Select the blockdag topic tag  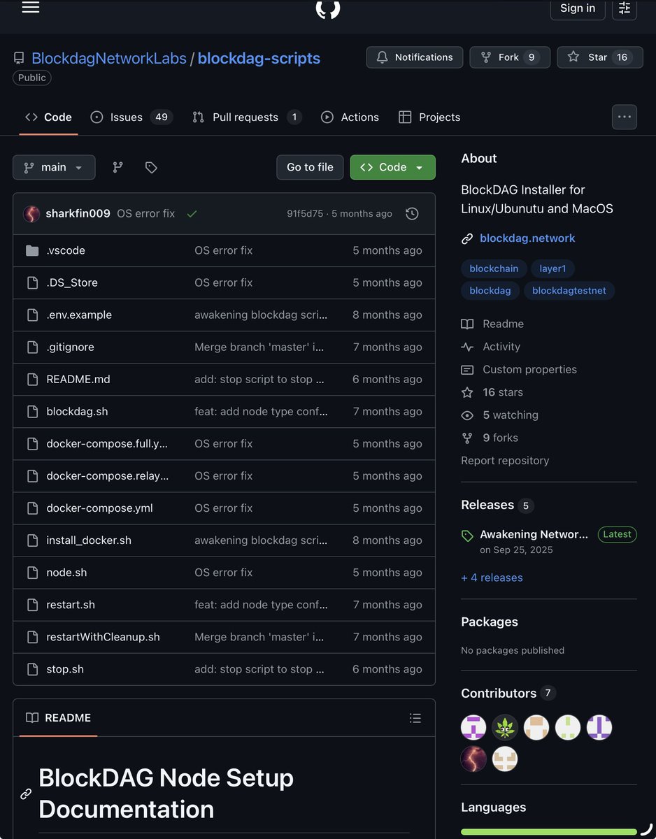click(490, 290)
